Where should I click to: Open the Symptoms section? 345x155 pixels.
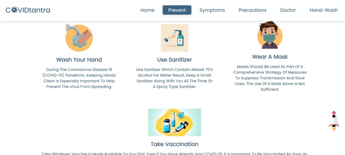[x=212, y=10]
